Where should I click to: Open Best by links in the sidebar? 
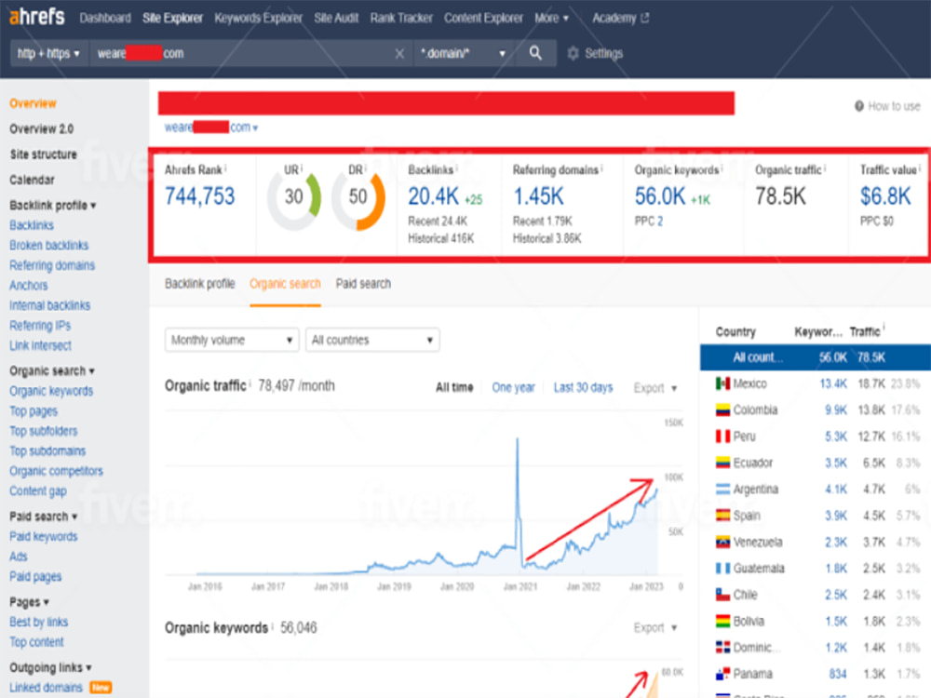(x=38, y=622)
